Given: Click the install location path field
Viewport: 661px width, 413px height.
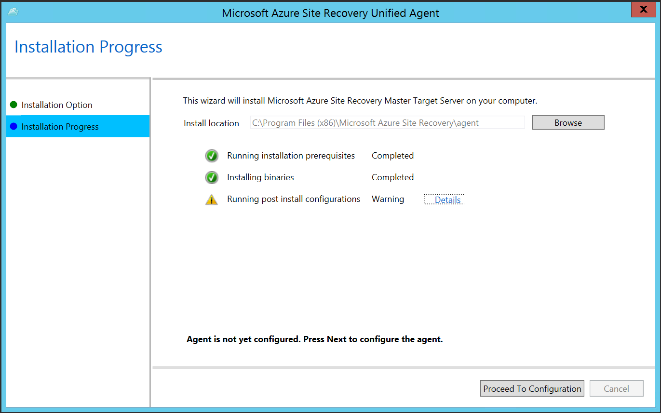Looking at the screenshot, I should point(387,123).
